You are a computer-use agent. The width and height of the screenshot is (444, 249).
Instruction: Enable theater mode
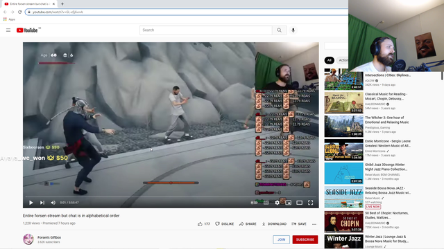pos(299,203)
